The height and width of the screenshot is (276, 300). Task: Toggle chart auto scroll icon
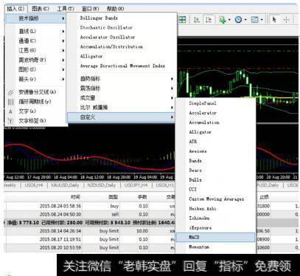197,19
